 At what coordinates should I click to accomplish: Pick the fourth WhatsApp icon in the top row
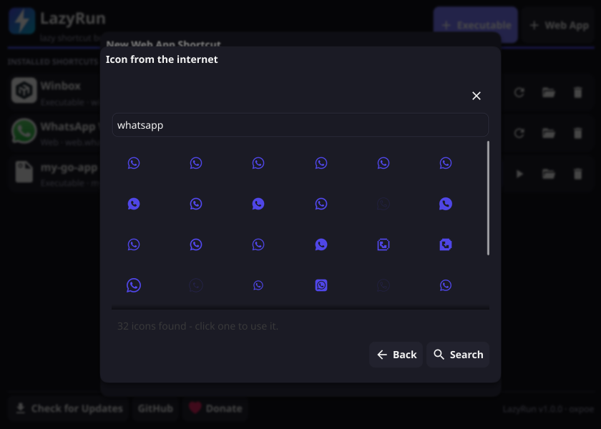[321, 163]
